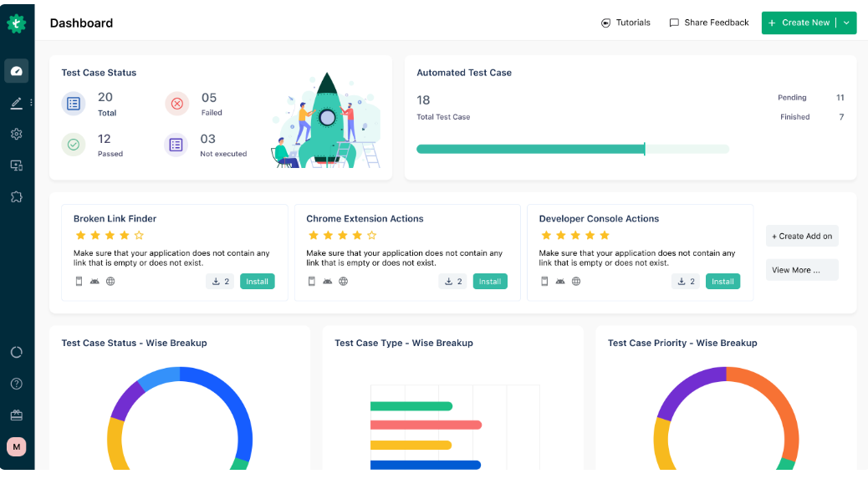Click the Automated Test Case heading
Image resolution: width=868 pixels, height=484 pixels.
[x=464, y=73]
